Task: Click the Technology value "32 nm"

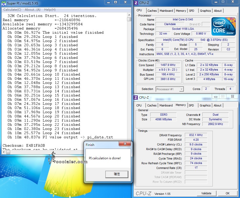Action: 163,33
